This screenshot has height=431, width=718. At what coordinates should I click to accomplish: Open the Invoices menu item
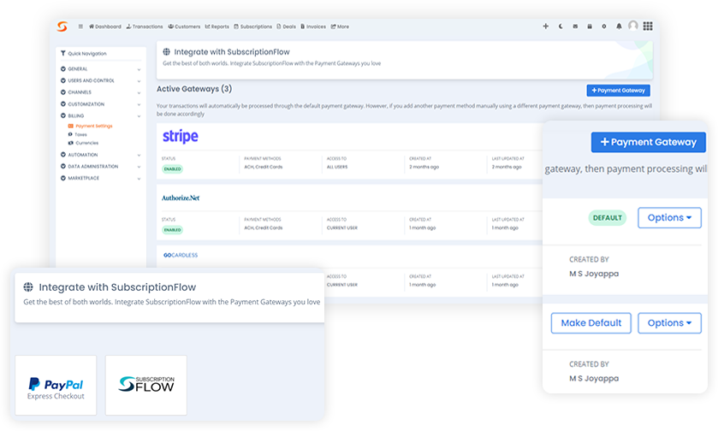tap(313, 27)
